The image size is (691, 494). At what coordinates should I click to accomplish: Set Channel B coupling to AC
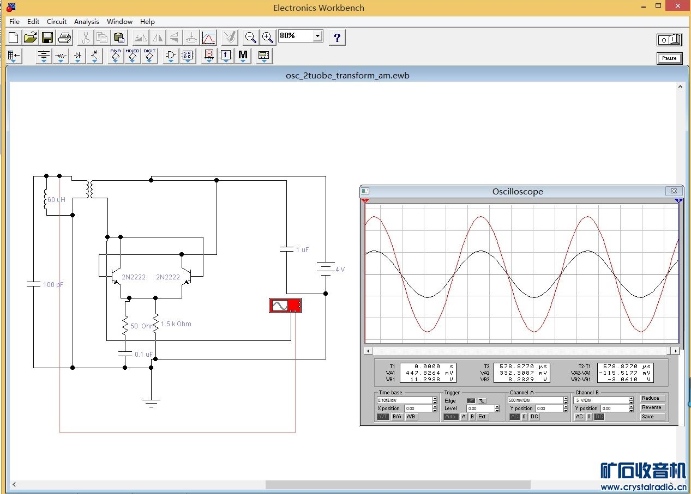[579, 417]
